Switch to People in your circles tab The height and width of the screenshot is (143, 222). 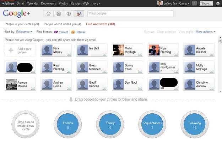pos(22,24)
